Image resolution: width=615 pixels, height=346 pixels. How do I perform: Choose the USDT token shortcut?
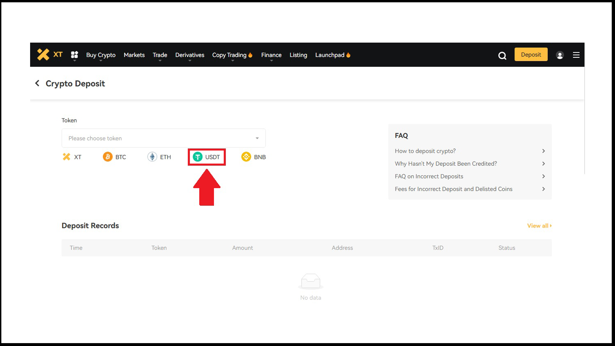[x=207, y=157]
